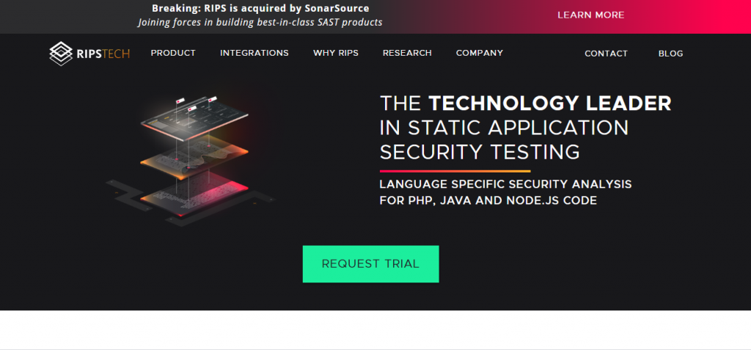Click the 'Technology Leader' headline
This screenshot has height=350, width=751.
click(x=550, y=103)
